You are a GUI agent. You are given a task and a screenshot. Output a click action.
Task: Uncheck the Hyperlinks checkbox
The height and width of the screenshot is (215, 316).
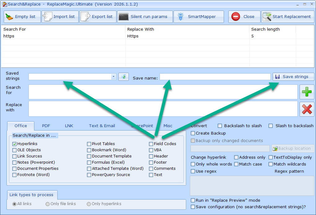click(x=14, y=144)
